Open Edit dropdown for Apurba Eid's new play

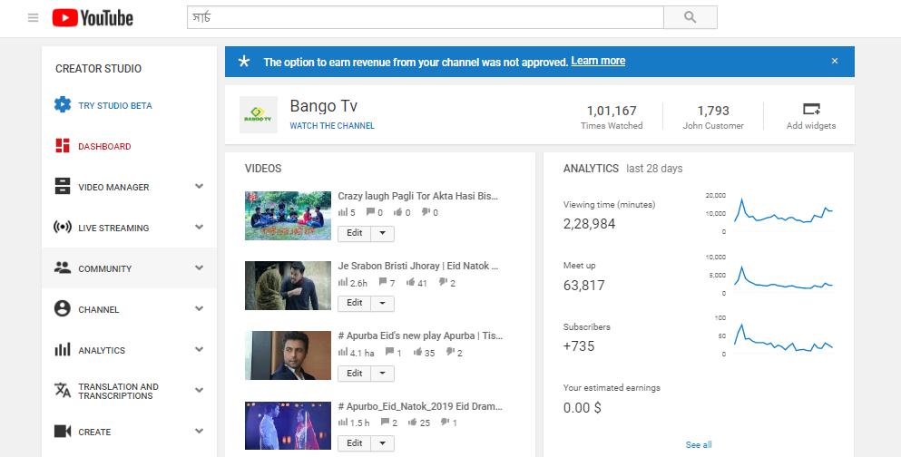pyautogui.click(x=383, y=374)
